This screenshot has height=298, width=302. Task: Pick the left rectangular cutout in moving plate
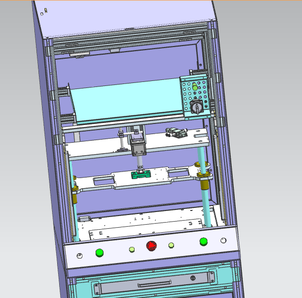coord(104,181)
